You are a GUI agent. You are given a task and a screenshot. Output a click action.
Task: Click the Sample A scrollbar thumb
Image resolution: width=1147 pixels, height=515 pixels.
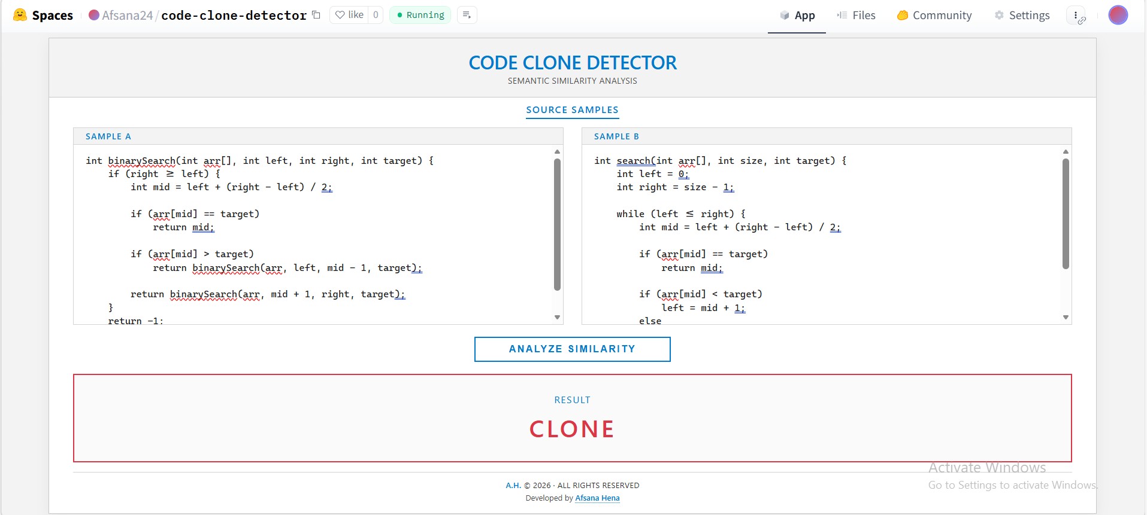557,224
